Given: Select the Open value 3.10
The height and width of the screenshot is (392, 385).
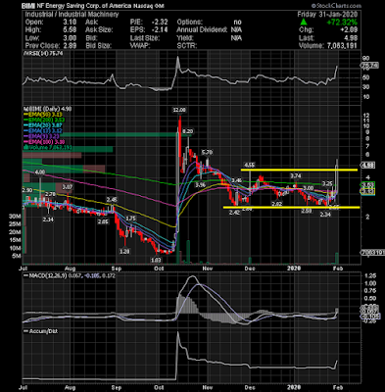Looking at the screenshot, I should [x=70, y=23].
